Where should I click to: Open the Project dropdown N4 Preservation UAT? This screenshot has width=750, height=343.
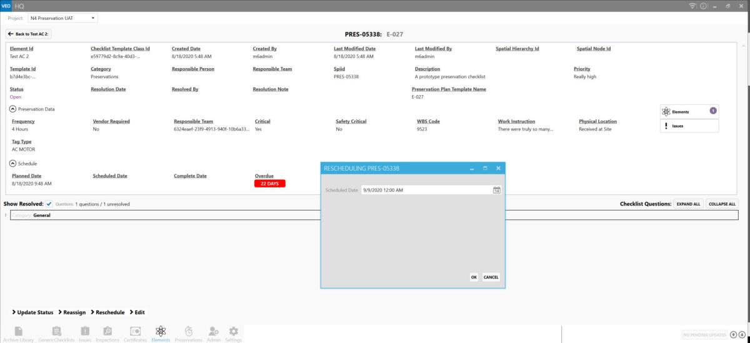tap(62, 18)
